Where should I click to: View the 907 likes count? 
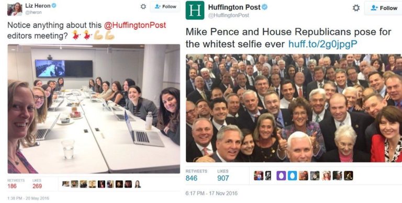pos(223,178)
